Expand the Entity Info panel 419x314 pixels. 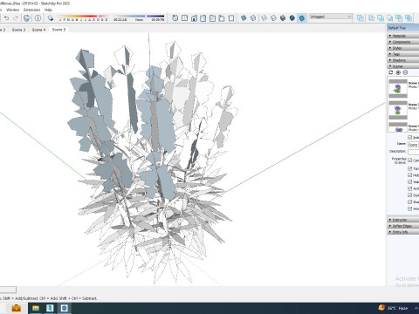403,232
